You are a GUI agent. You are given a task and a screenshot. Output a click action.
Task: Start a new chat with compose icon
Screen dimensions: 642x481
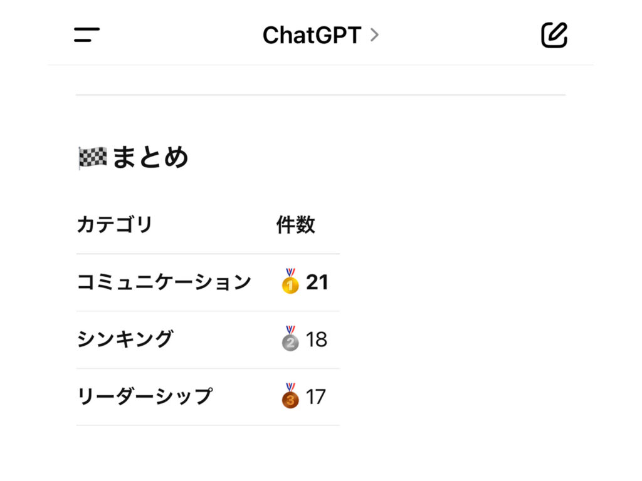(554, 35)
